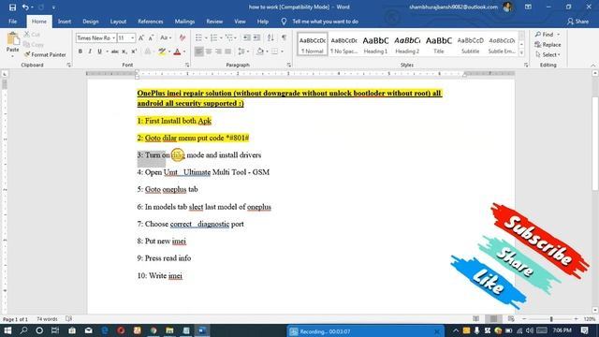Apply subscript formatting
Image resolution: width=599 pixels, height=337 pixels.
(124, 51)
